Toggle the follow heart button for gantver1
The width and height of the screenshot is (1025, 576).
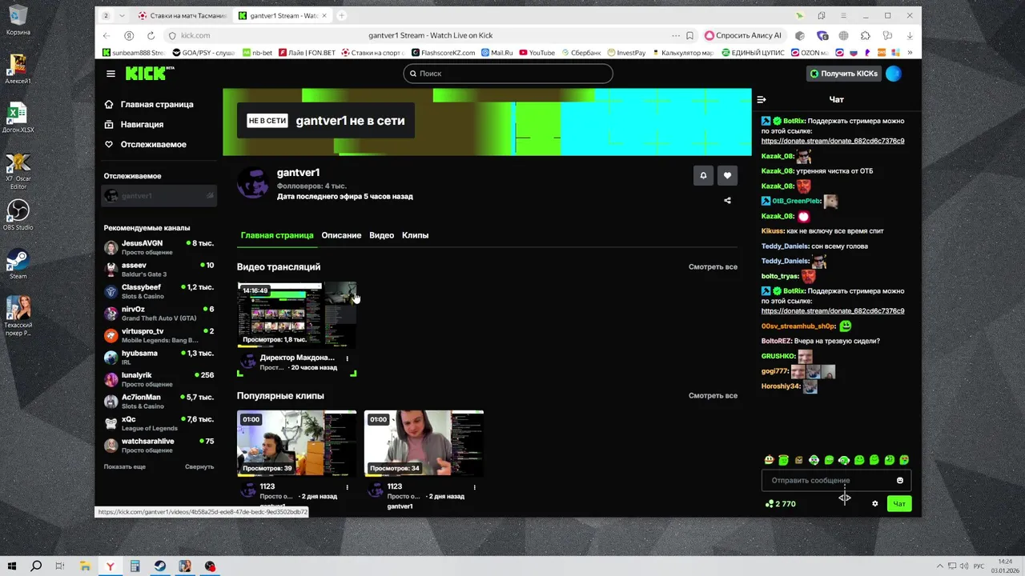click(727, 175)
